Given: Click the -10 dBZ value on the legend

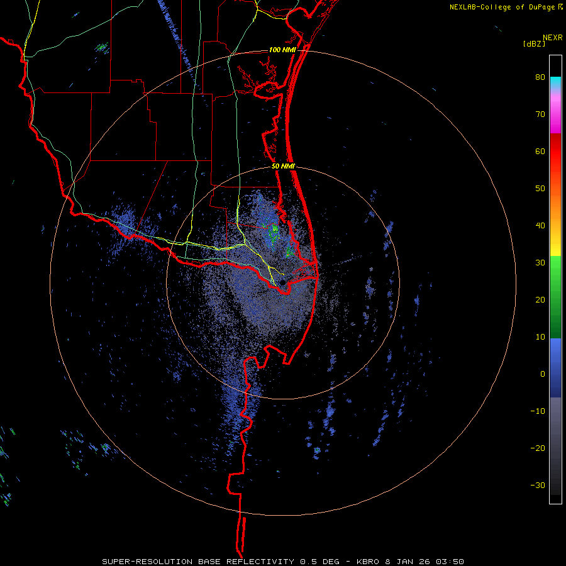Looking at the screenshot, I should point(538,411).
